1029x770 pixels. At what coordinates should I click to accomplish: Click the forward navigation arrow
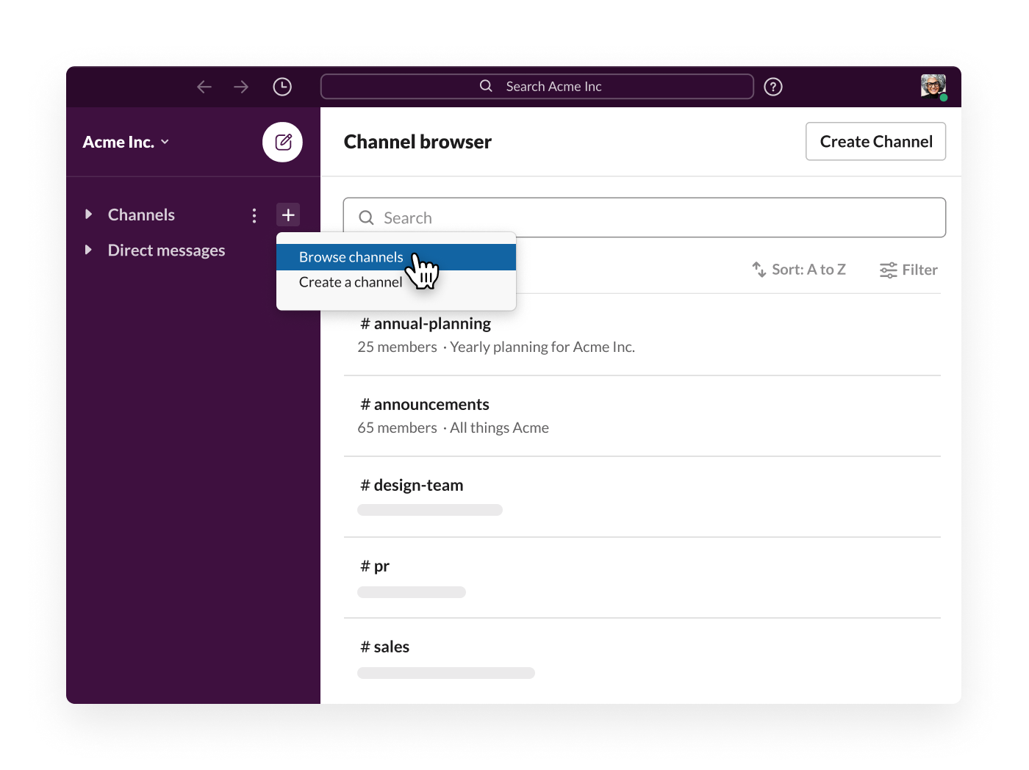coord(241,87)
